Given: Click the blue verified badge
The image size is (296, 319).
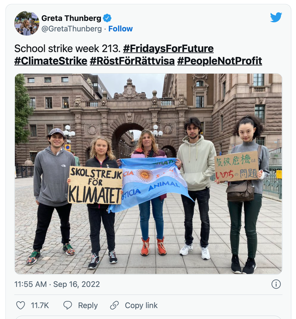Looking at the screenshot, I should 107,18.
